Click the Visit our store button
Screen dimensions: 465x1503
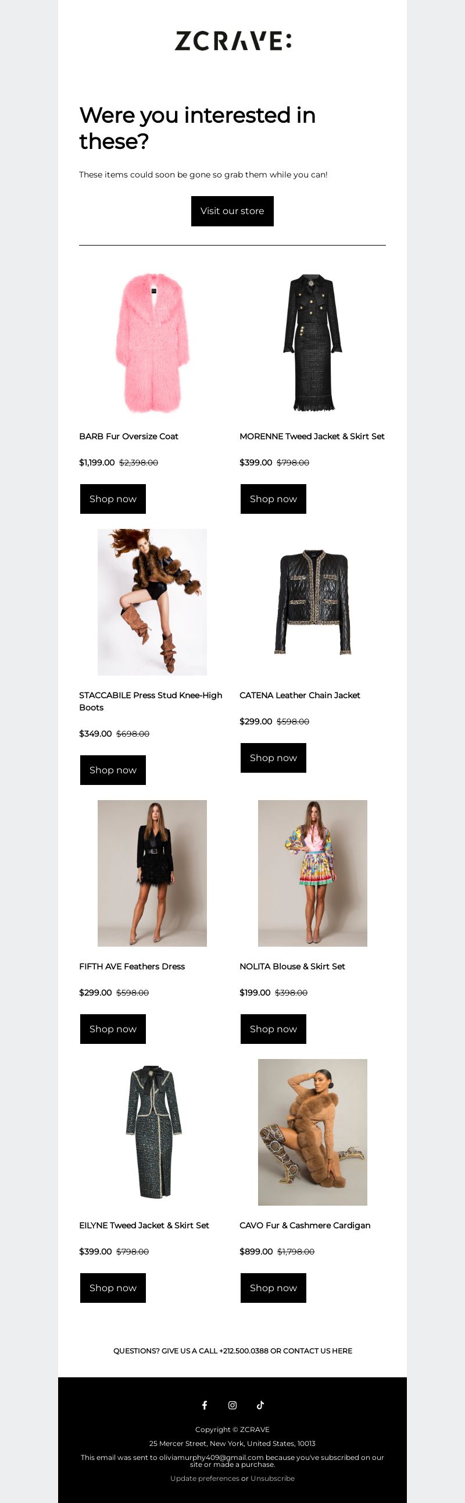tap(233, 211)
